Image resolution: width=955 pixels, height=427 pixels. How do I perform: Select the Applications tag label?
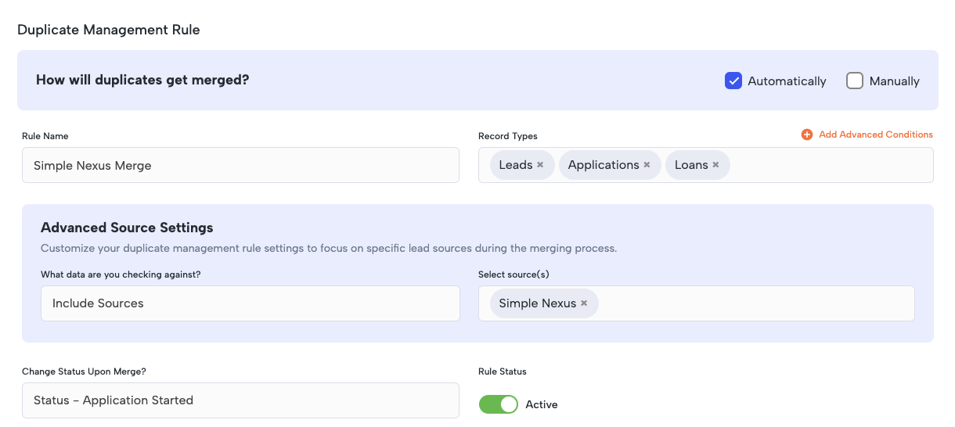click(x=604, y=165)
